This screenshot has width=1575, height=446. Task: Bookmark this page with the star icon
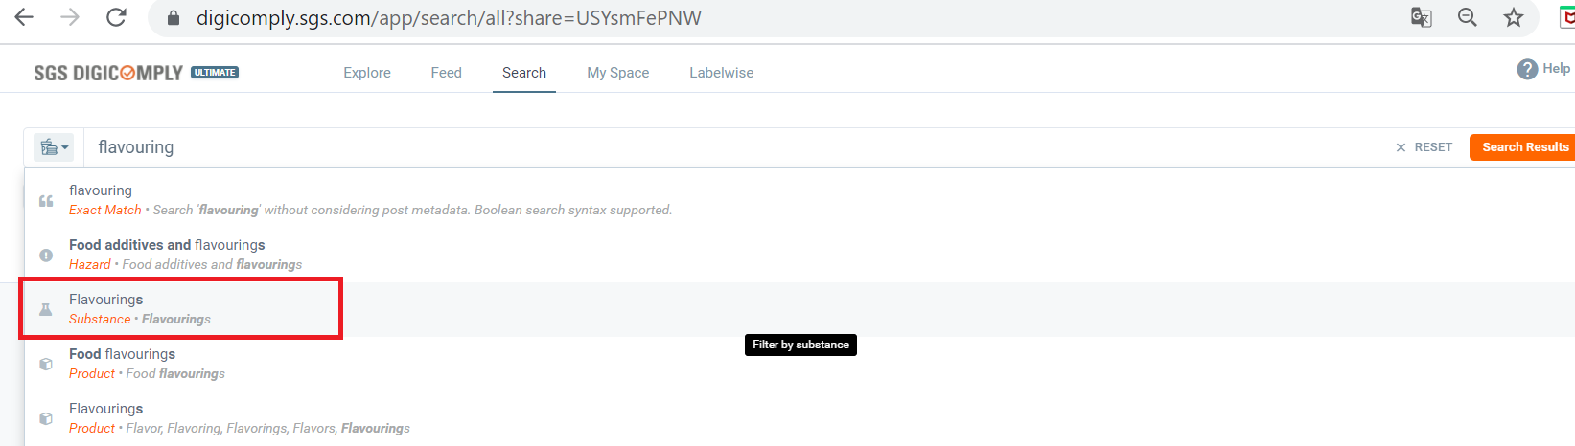(1514, 17)
